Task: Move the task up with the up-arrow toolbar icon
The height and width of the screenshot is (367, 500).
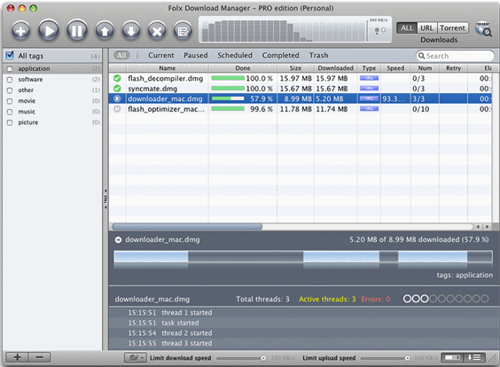Action: (105, 31)
